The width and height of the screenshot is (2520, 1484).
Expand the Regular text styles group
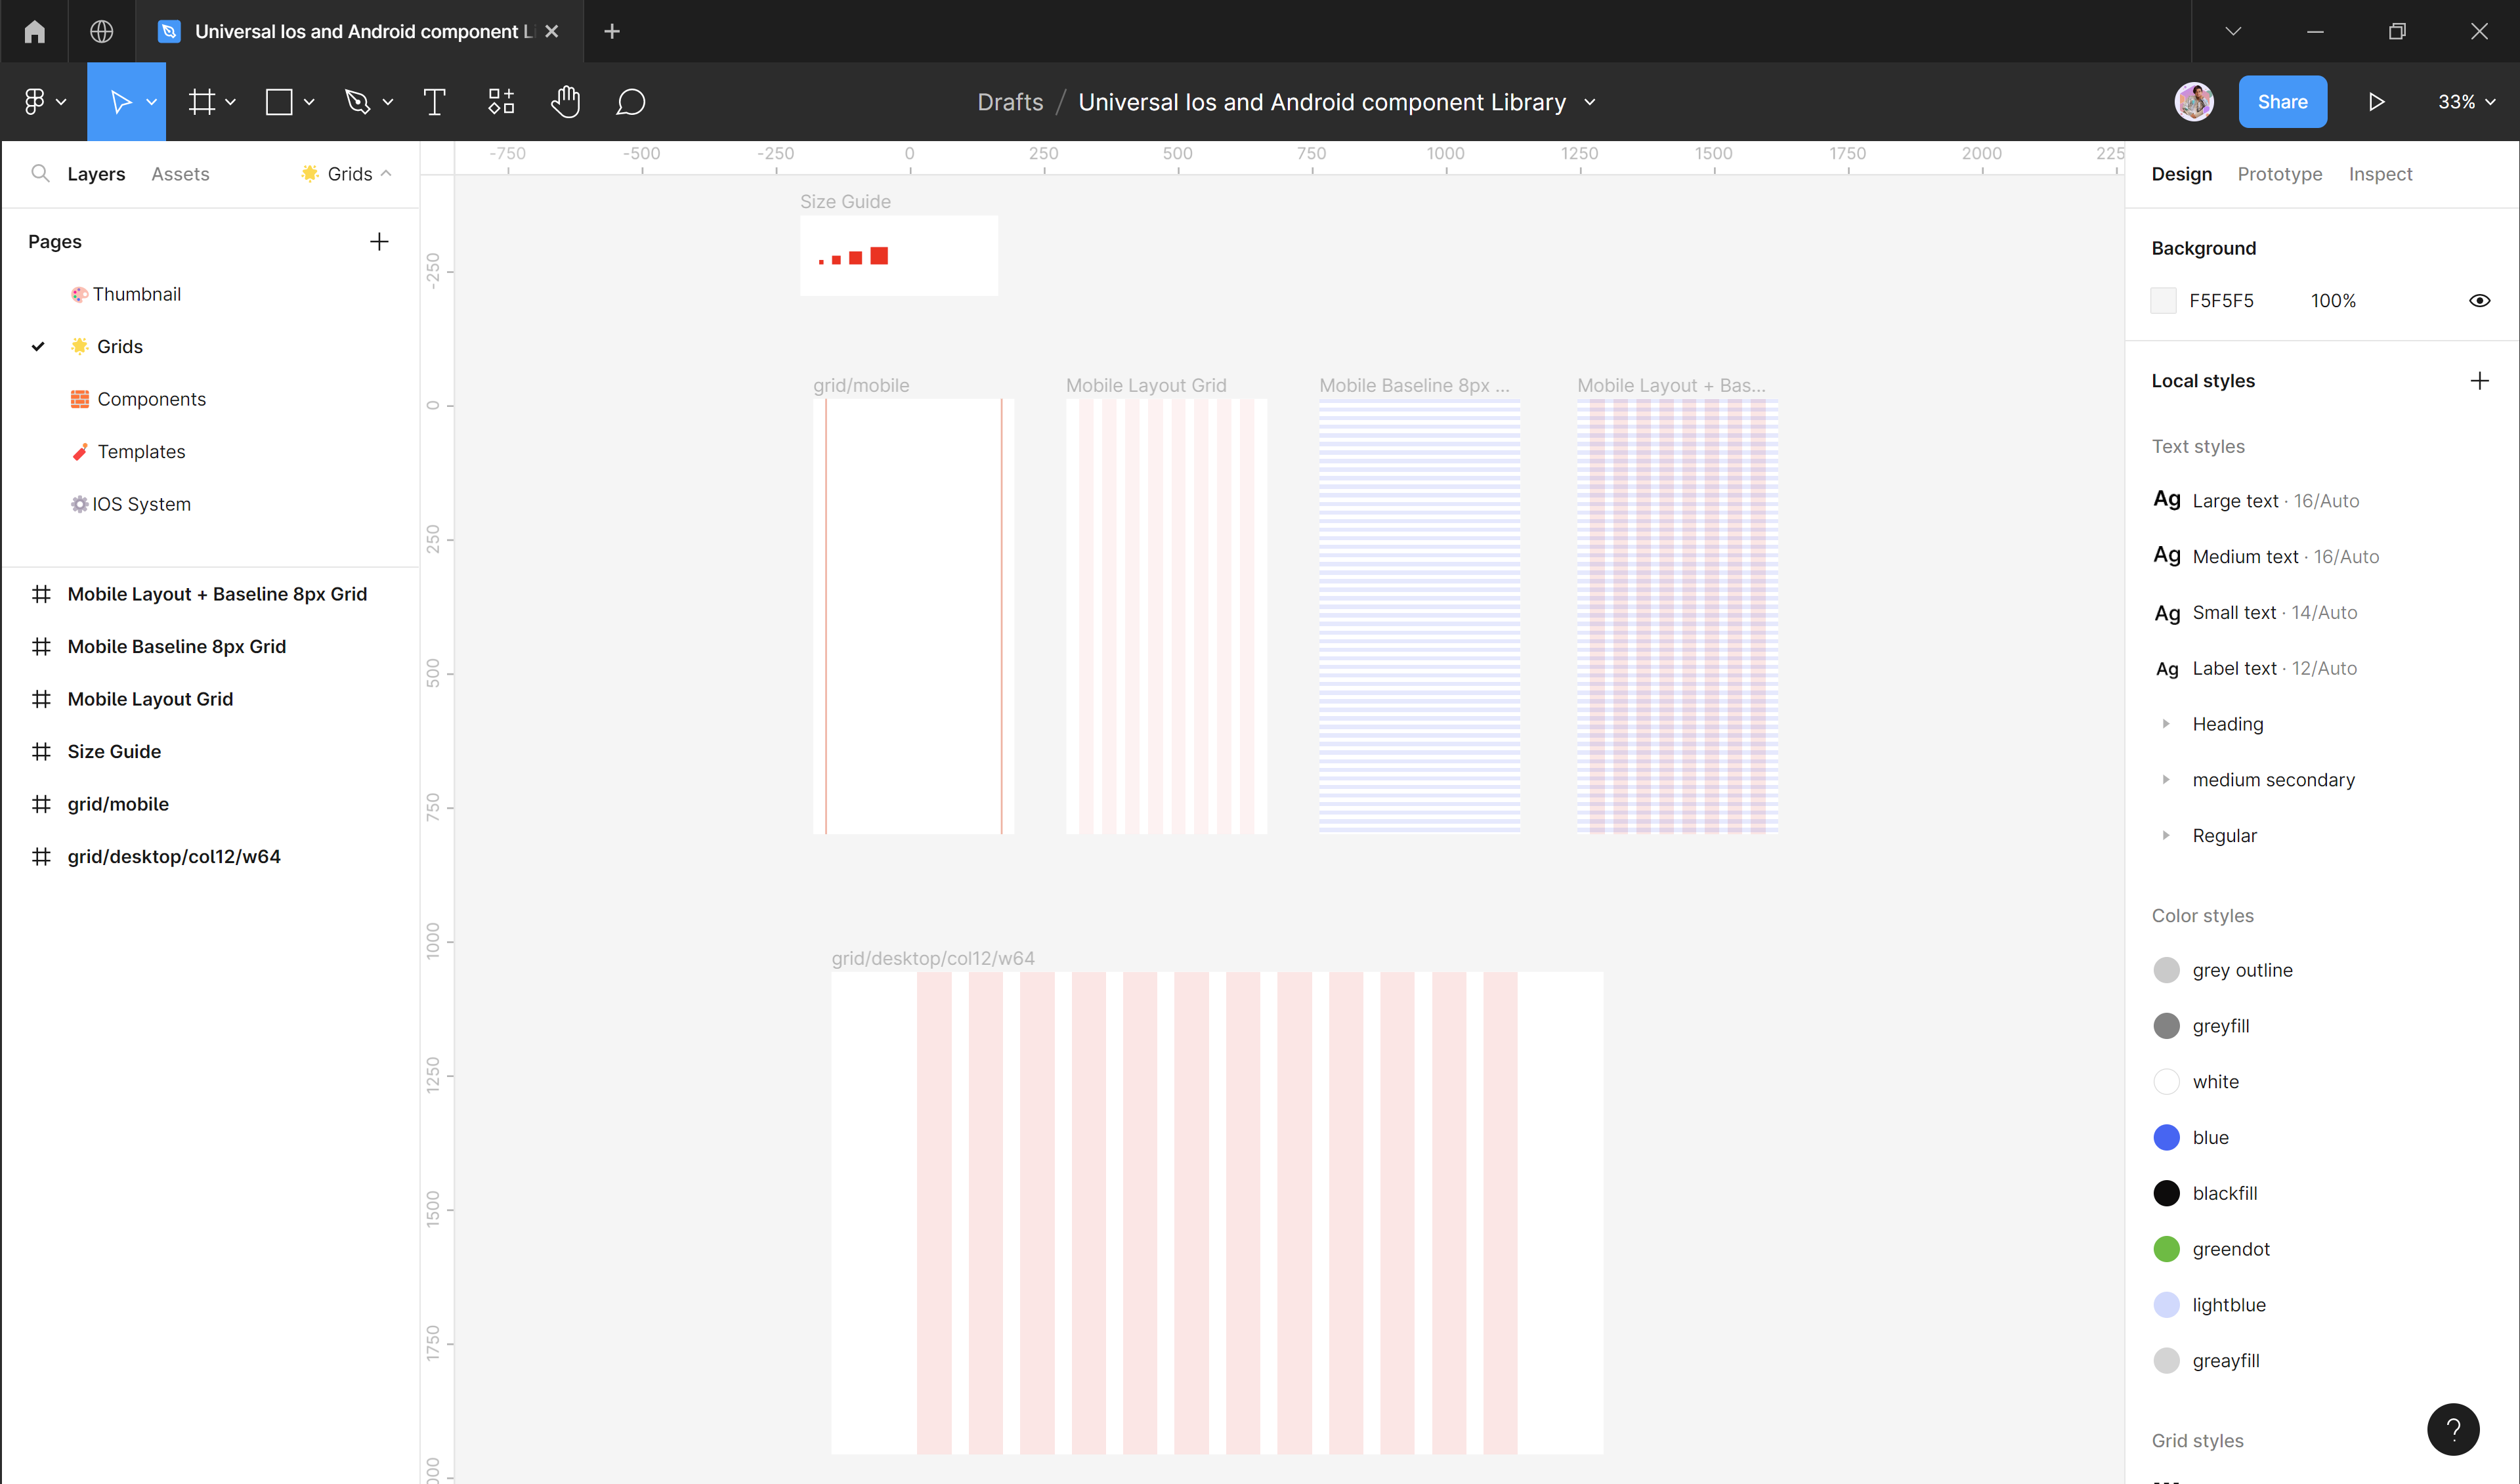tap(2166, 835)
